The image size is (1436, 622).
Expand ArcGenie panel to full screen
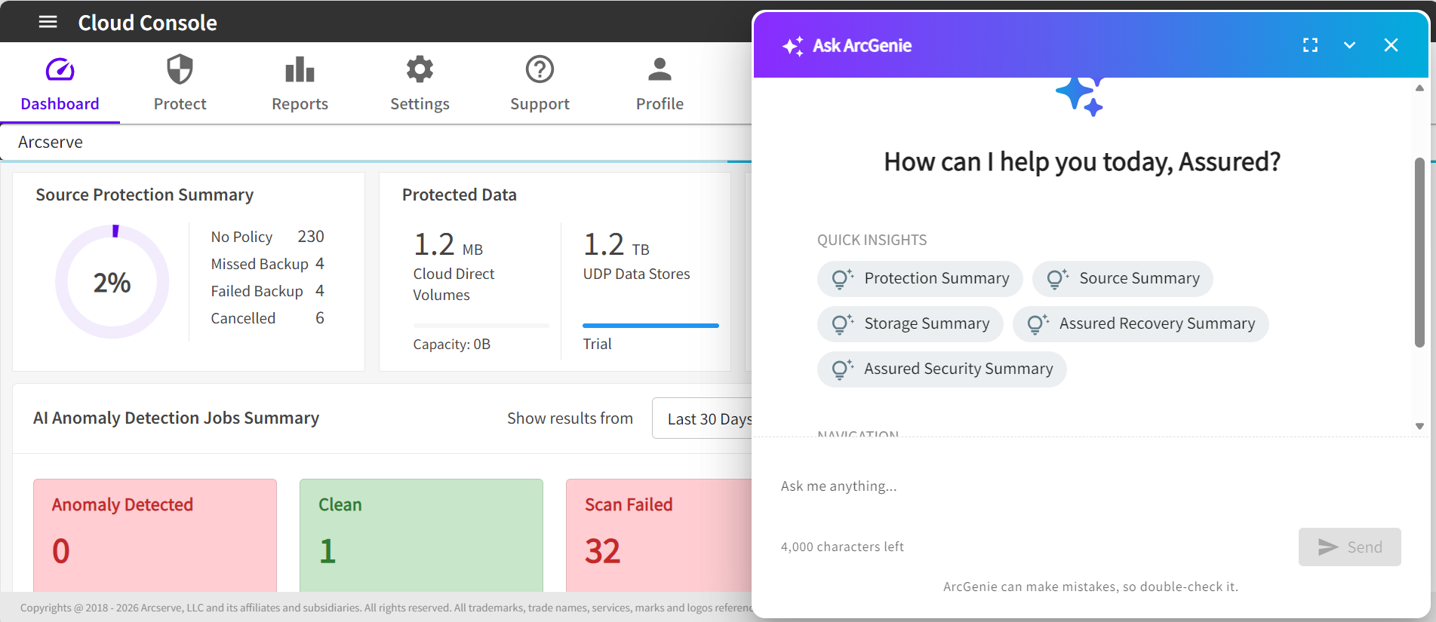pos(1310,45)
